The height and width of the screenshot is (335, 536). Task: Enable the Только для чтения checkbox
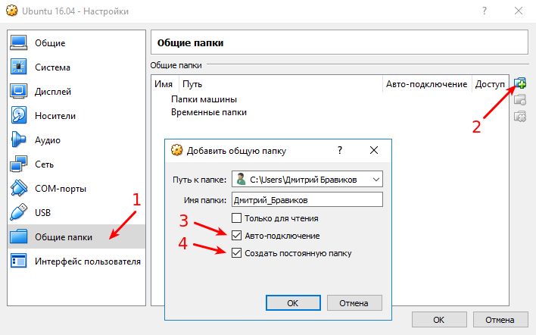click(236, 218)
